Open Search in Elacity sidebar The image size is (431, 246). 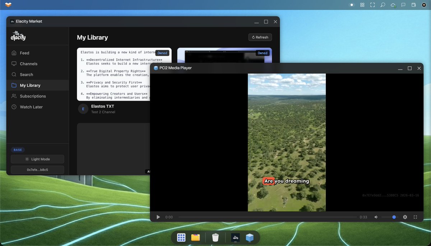[x=37, y=74]
